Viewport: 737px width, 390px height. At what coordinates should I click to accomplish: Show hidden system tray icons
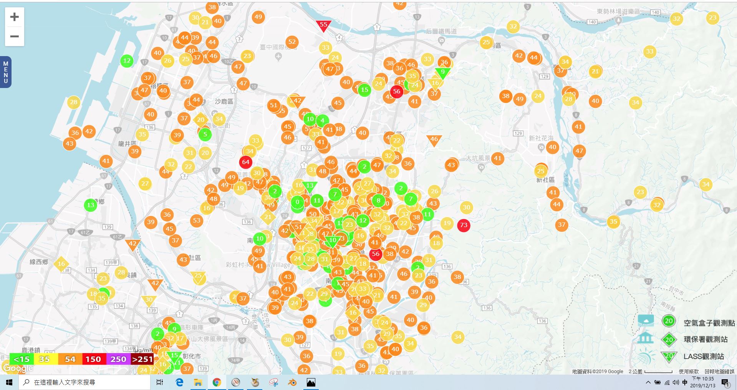click(648, 382)
